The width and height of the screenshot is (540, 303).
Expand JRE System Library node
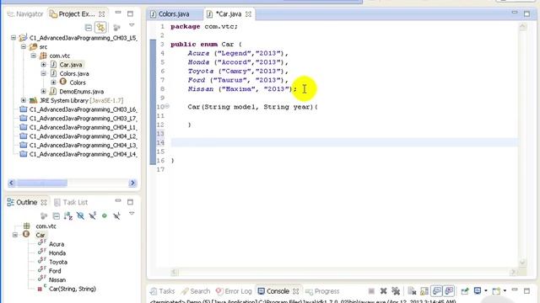point(24,100)
